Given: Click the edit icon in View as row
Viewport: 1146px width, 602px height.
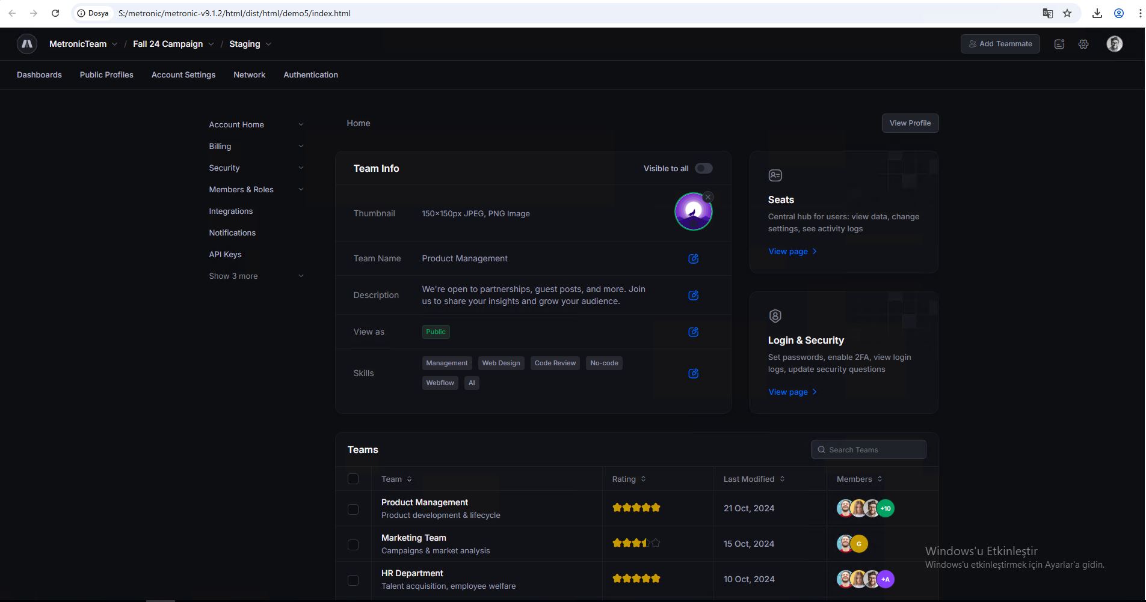Looking at the screenshot, I should tap(693, 332).
